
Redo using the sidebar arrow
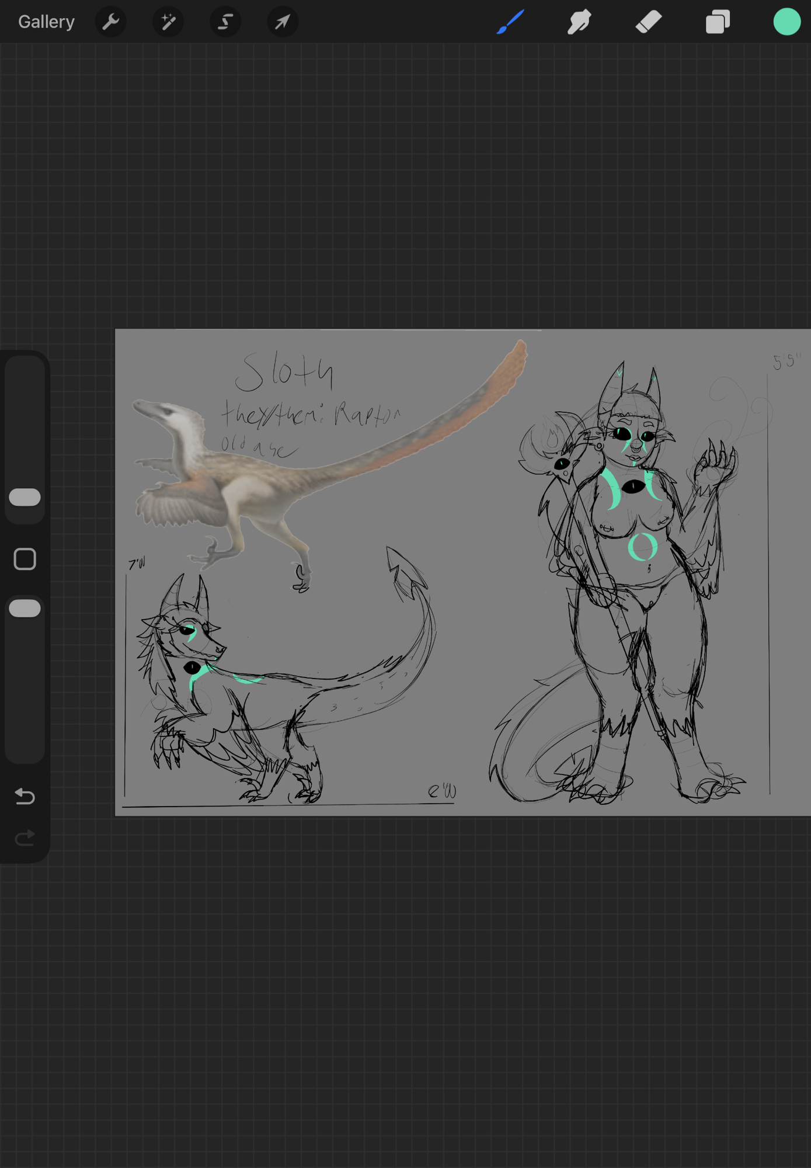[25, 839]
